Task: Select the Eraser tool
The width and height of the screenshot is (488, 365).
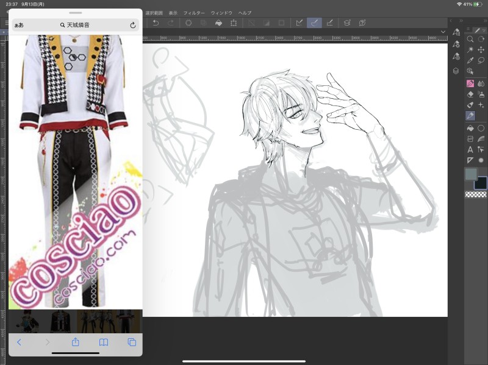Action: (470, 94)
